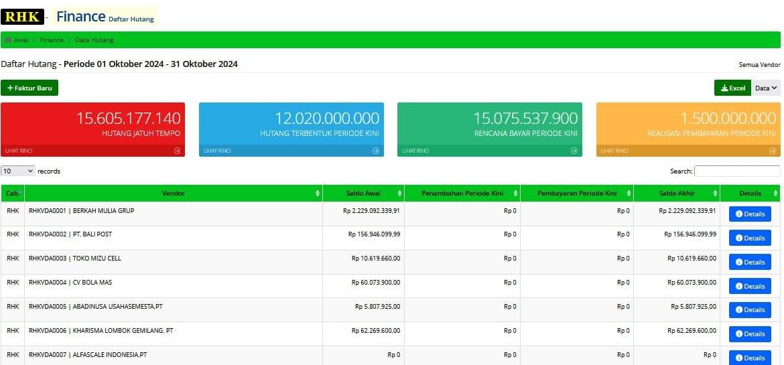784x365 pixels.
Task: Sort table by Vendor column
Action: [x=174, y=194]
